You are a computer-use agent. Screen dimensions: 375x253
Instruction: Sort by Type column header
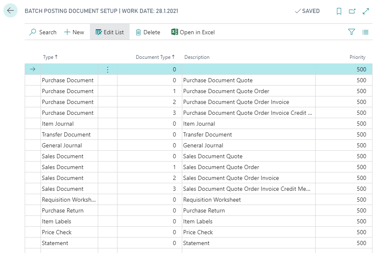(x=50, y=57)
